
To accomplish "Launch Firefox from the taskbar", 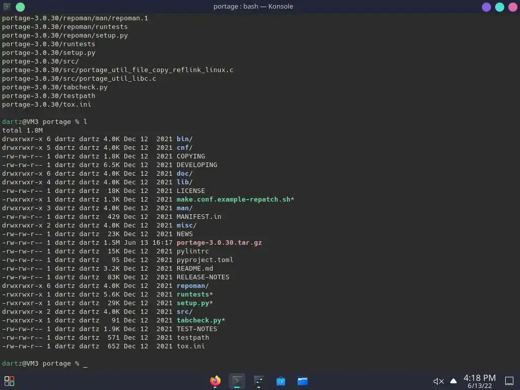I will pyautogui.click(x=215, y=381).
